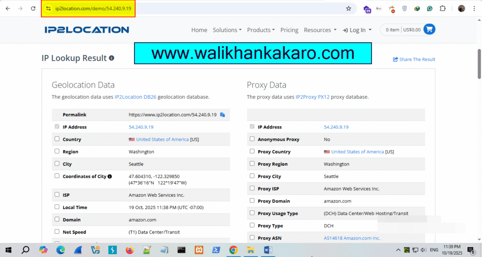Viewport: 482px width, 257px height.
Task: Tick the Proxy Country checkbox
Action: 252,151
